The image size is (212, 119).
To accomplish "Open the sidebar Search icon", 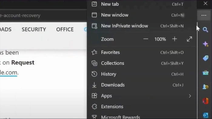I will tap(205, 30).
